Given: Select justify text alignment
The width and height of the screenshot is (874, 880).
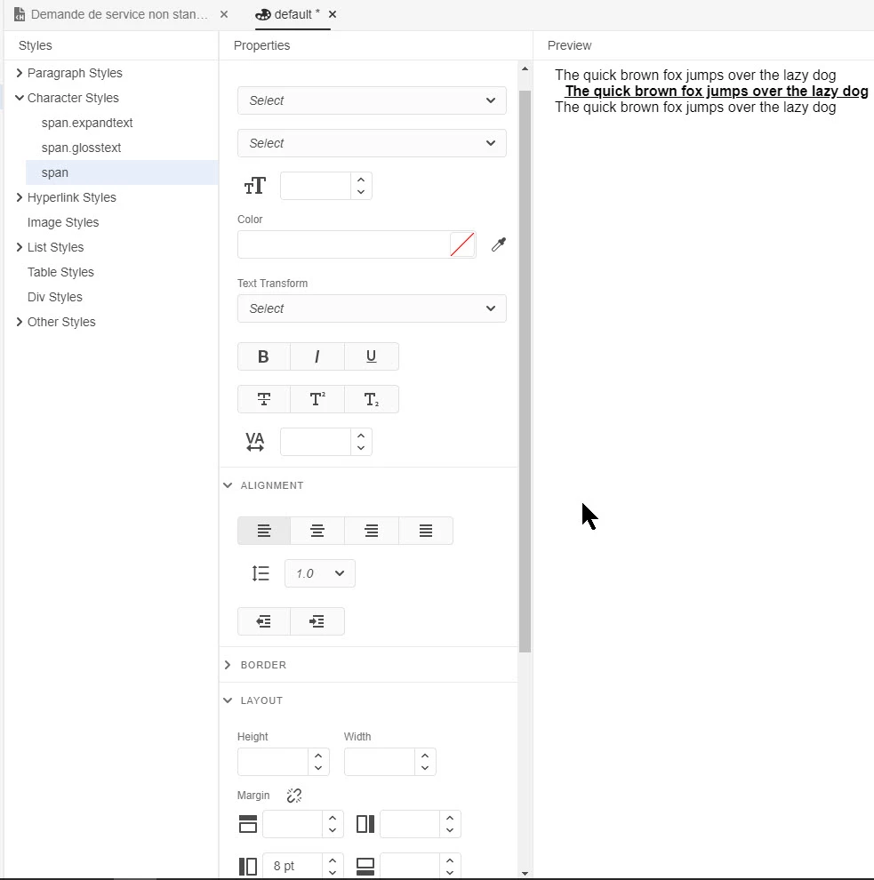Looking at the screenshot, I should coord(426,531).
